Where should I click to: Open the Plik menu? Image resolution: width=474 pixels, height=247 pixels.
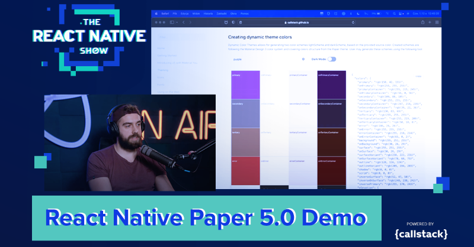(x=175, y=14)
